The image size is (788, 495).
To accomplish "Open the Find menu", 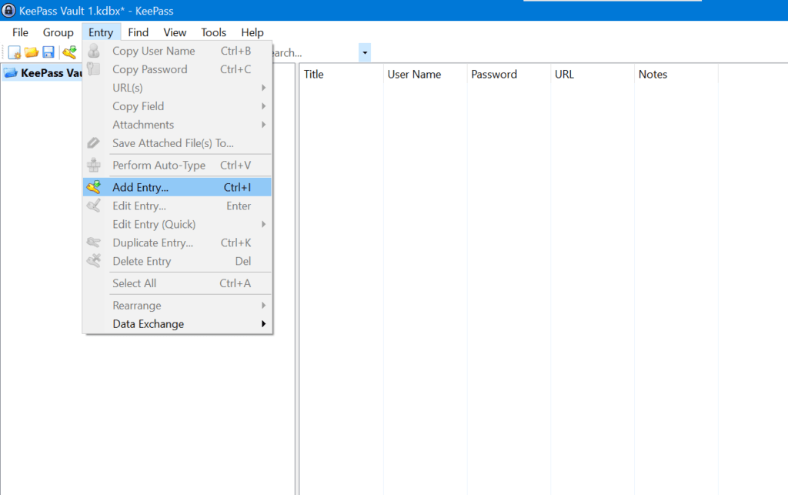I will click(x=139, y=32).
